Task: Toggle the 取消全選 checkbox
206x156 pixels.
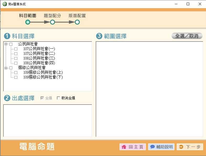Action: coord(58,98)
